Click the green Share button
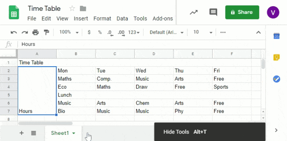287x141 pixels. [242, 12]
